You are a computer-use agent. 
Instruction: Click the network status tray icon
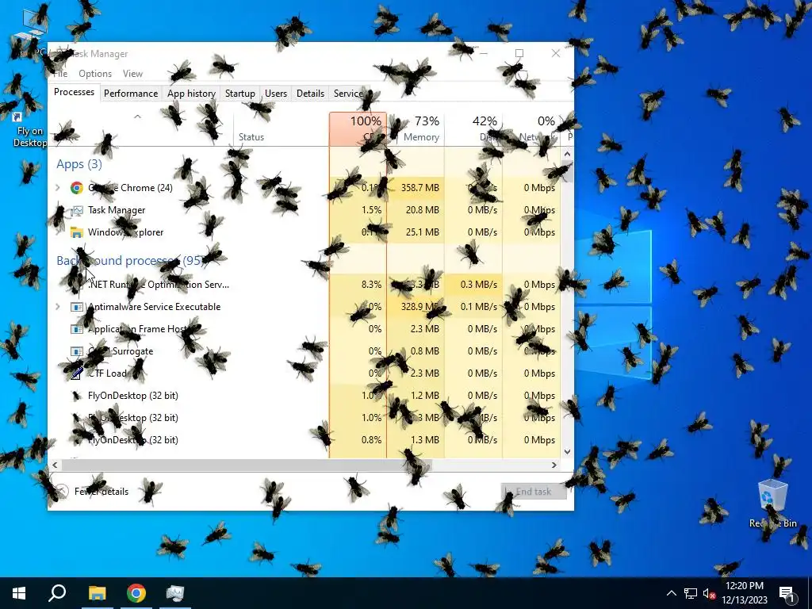[x=691, y=593]
